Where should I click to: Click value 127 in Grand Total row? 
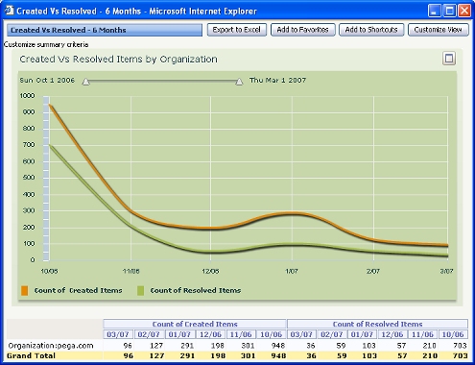pyautogui.click(x=156, y=355)
